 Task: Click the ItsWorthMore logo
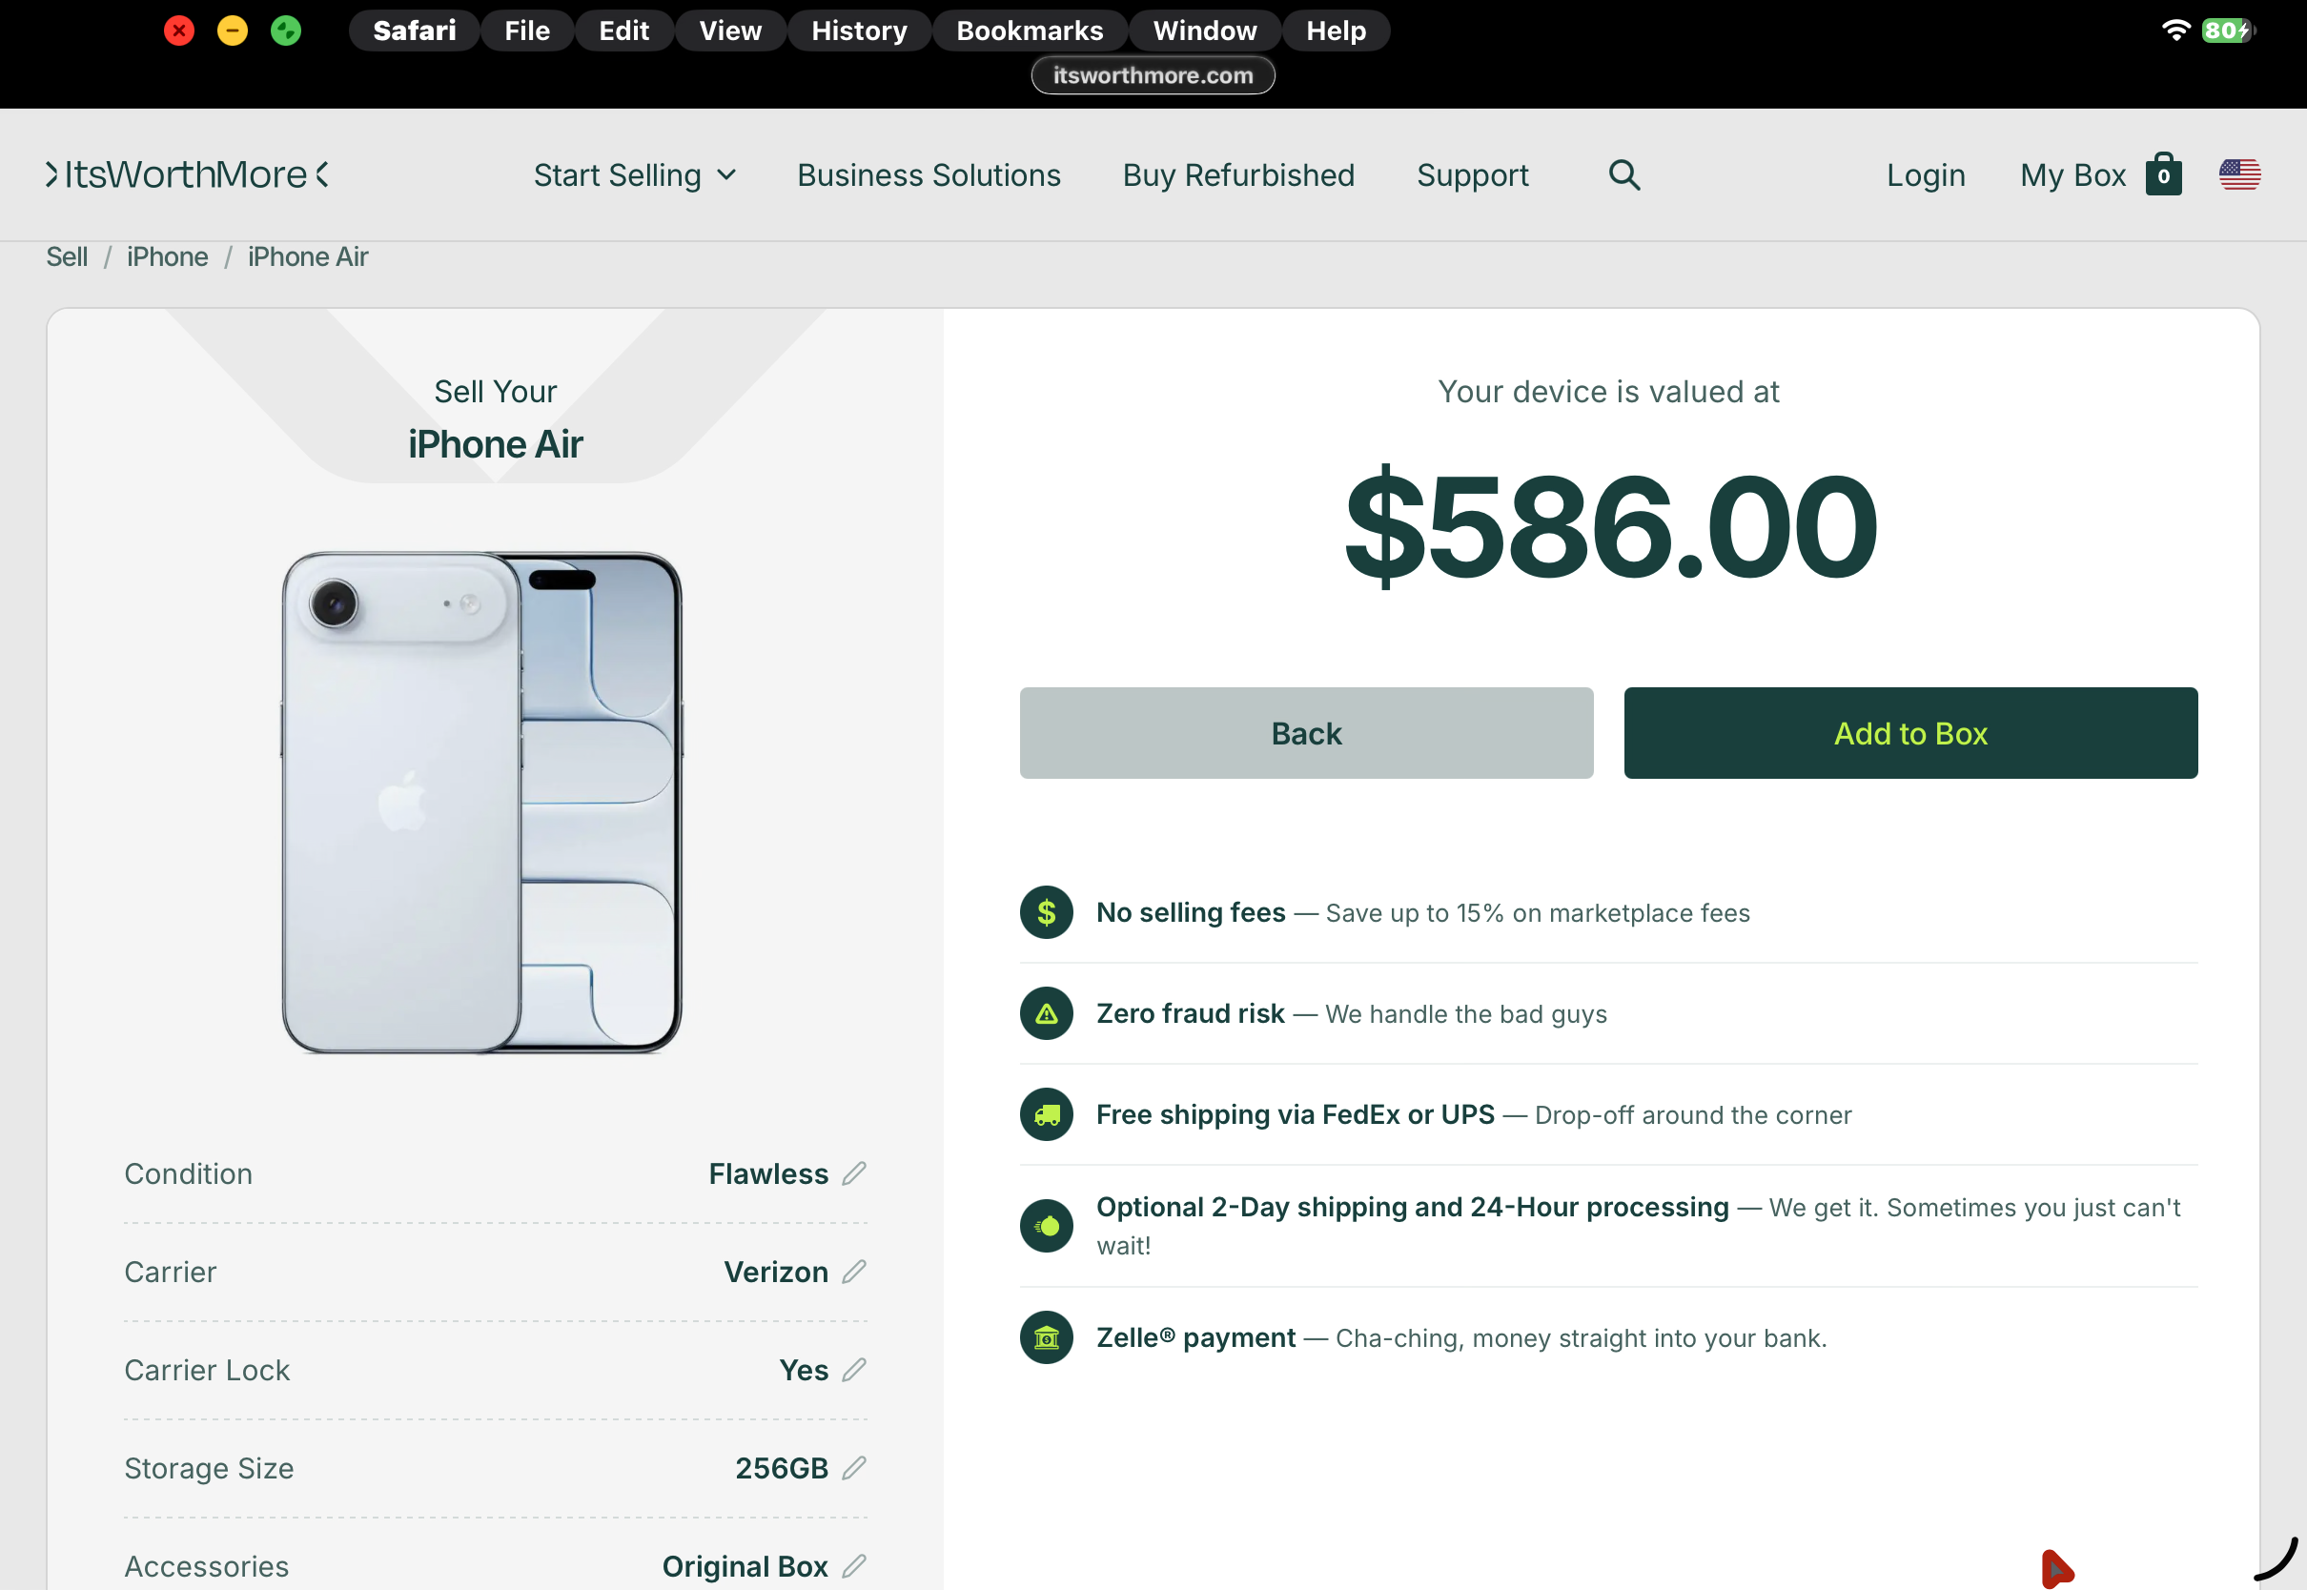pos(186,175)
